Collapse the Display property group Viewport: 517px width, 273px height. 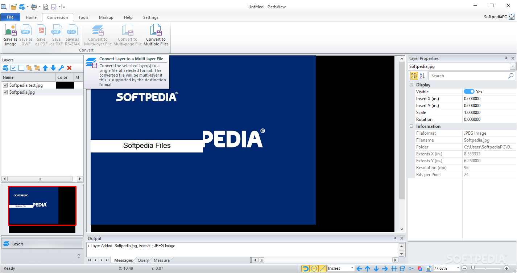pyautogui.click(x=411, y=85)
